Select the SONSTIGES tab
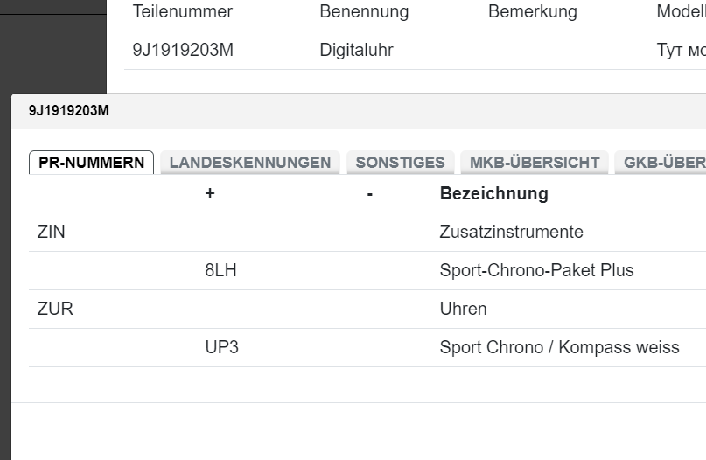Viewport: 706px width, 460px height. [401, 163]
